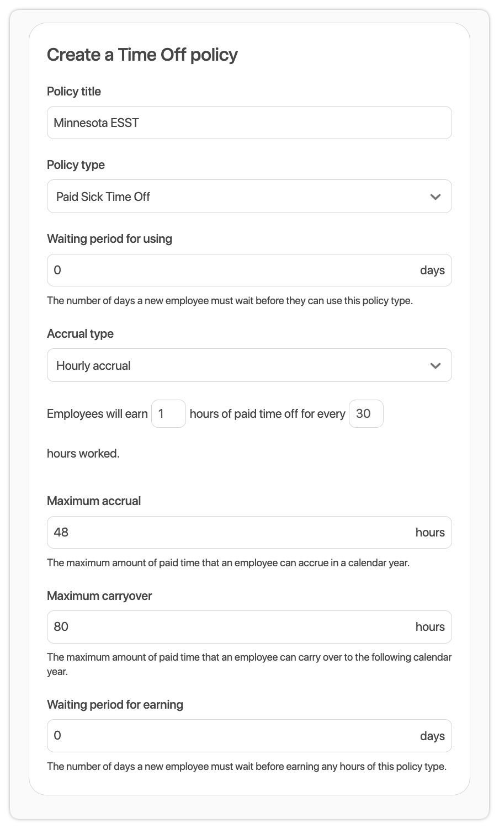Click the Waiting period for earning days field

(x=232, y=736)
